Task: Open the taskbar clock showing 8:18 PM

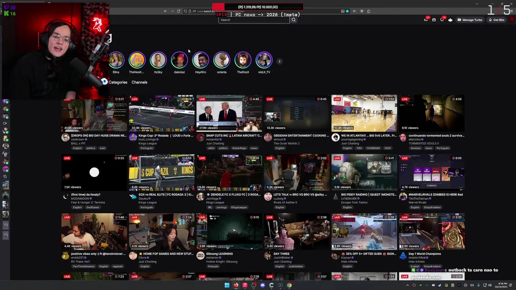Action: coord(500,285)
